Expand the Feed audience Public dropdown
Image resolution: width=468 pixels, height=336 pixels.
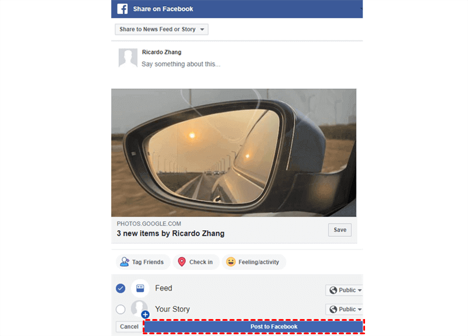344,290
